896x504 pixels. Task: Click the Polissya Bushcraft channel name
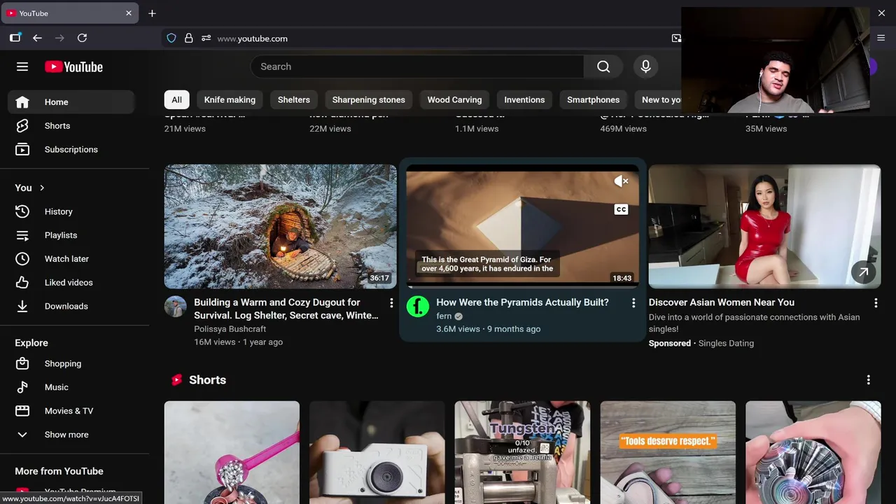(230, 329)
